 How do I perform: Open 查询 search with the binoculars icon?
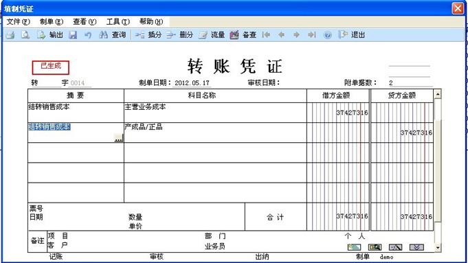(x=112, y=35)
